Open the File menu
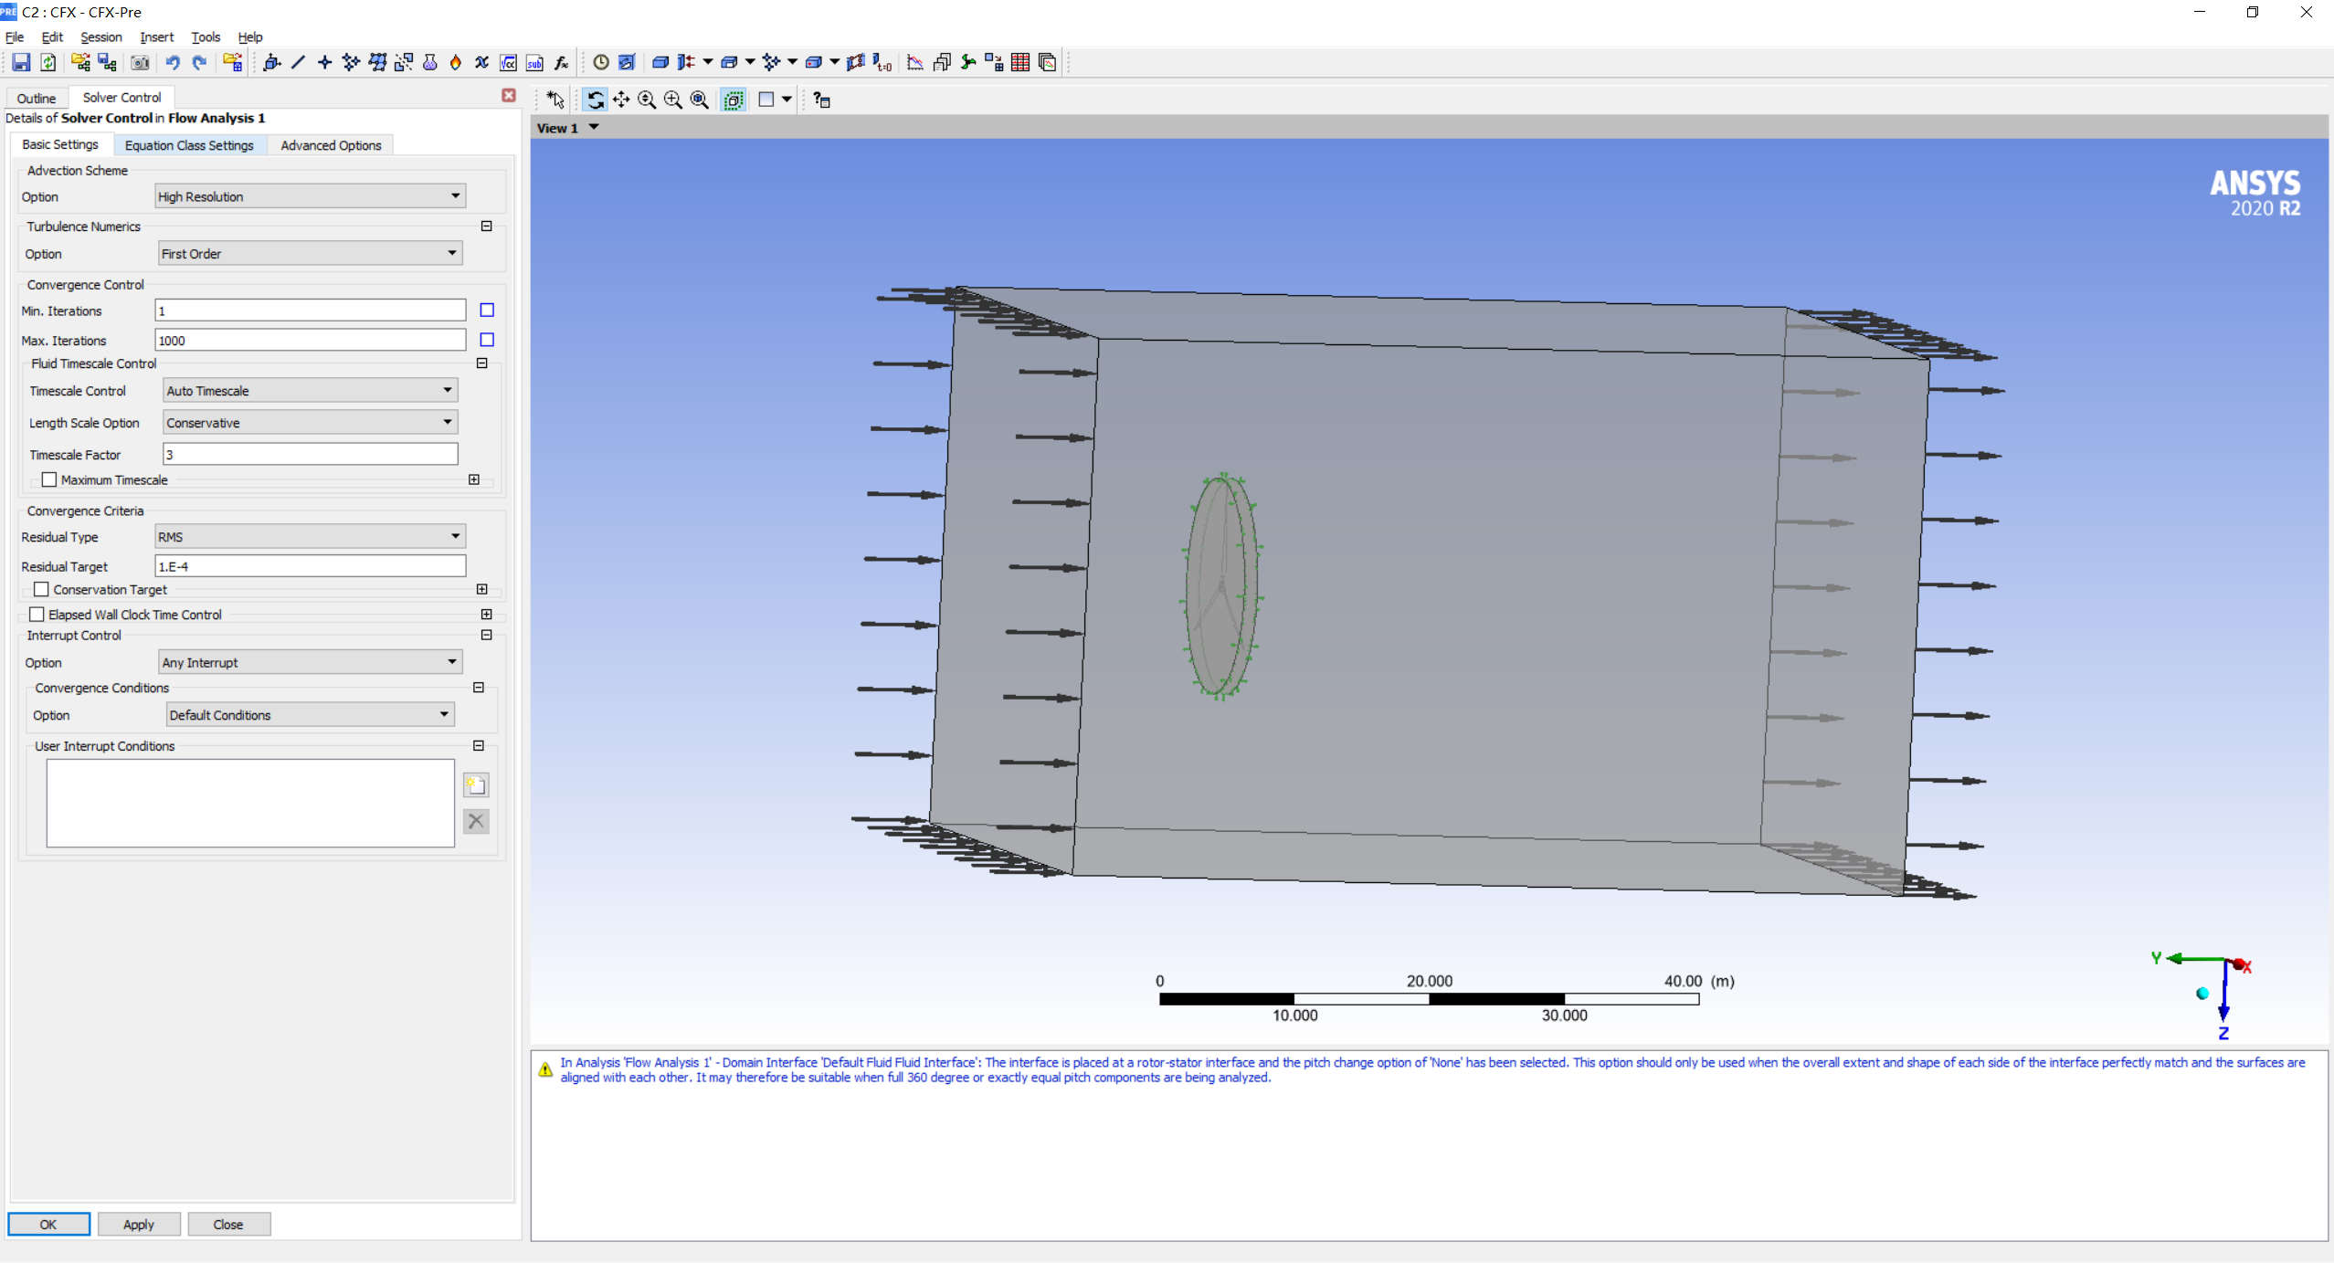The width and height of the screenshot is (2334, 1263). (x=15, y=37)
